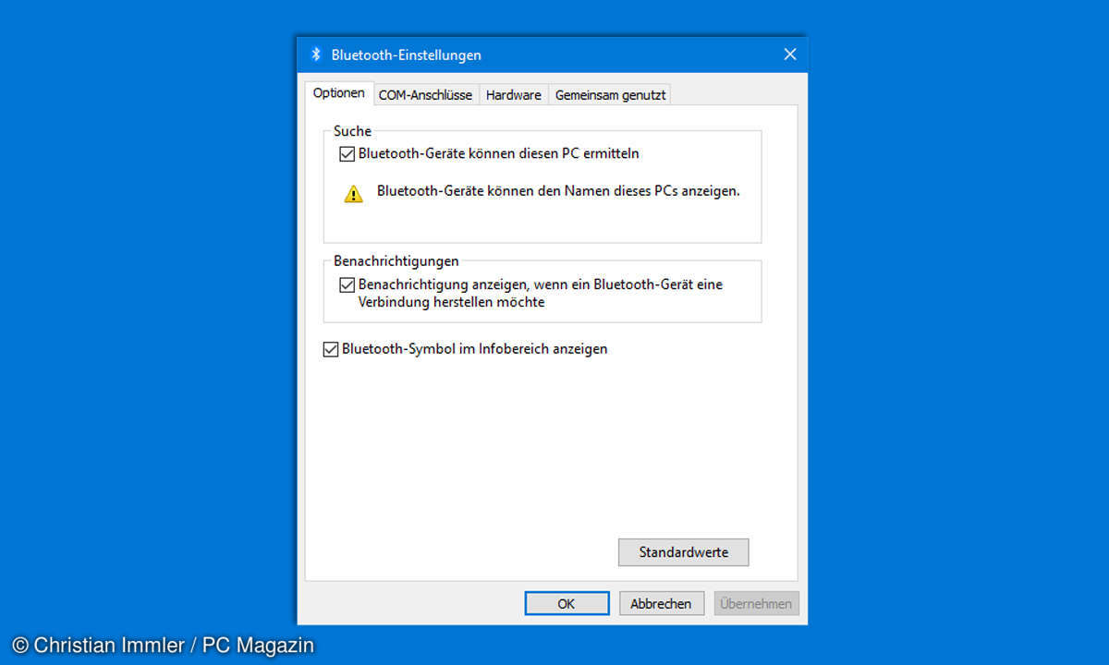This screenshot has width=1109, height=665.
Task: Close the Bluetooth-Einstellungen dialog
Action: [790, 54]
